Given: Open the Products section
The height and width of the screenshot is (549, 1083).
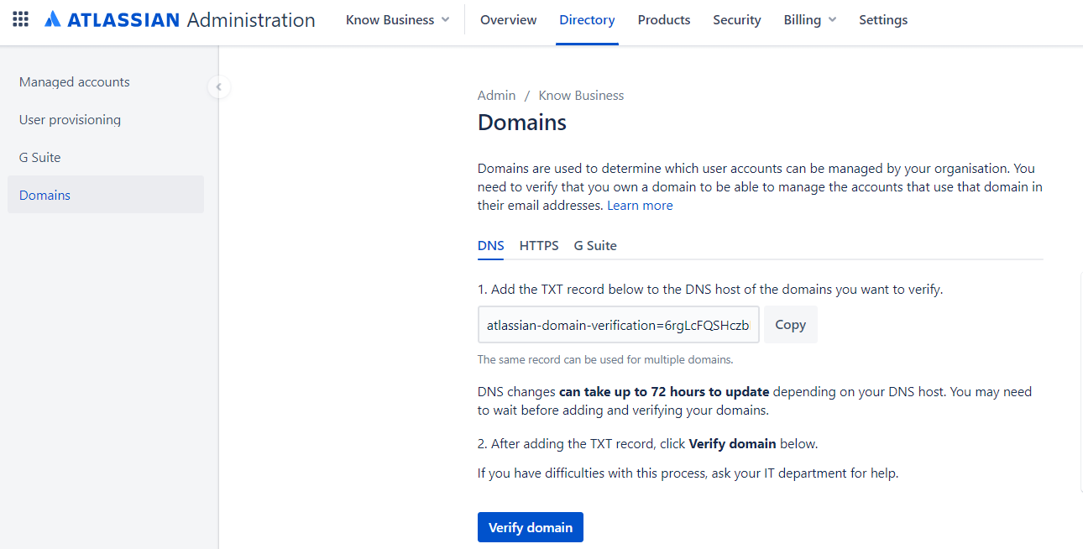Looking at the screenshot, I should point(663,20).
